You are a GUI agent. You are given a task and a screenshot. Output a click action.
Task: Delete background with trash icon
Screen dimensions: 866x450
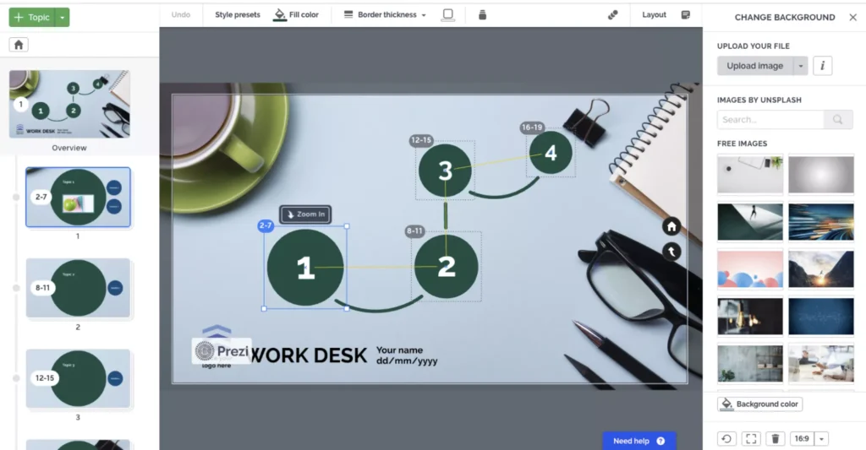click(776, 438)
